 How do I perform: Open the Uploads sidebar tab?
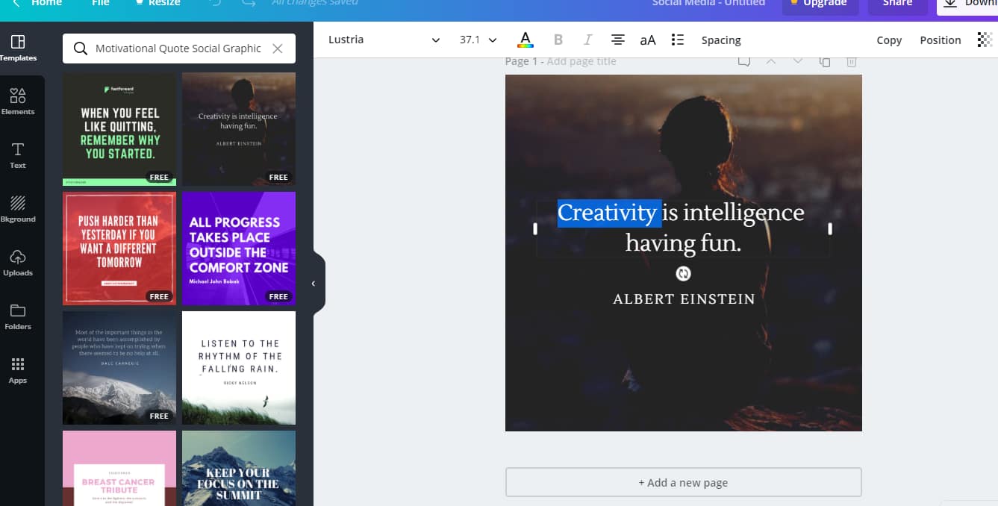18,263
